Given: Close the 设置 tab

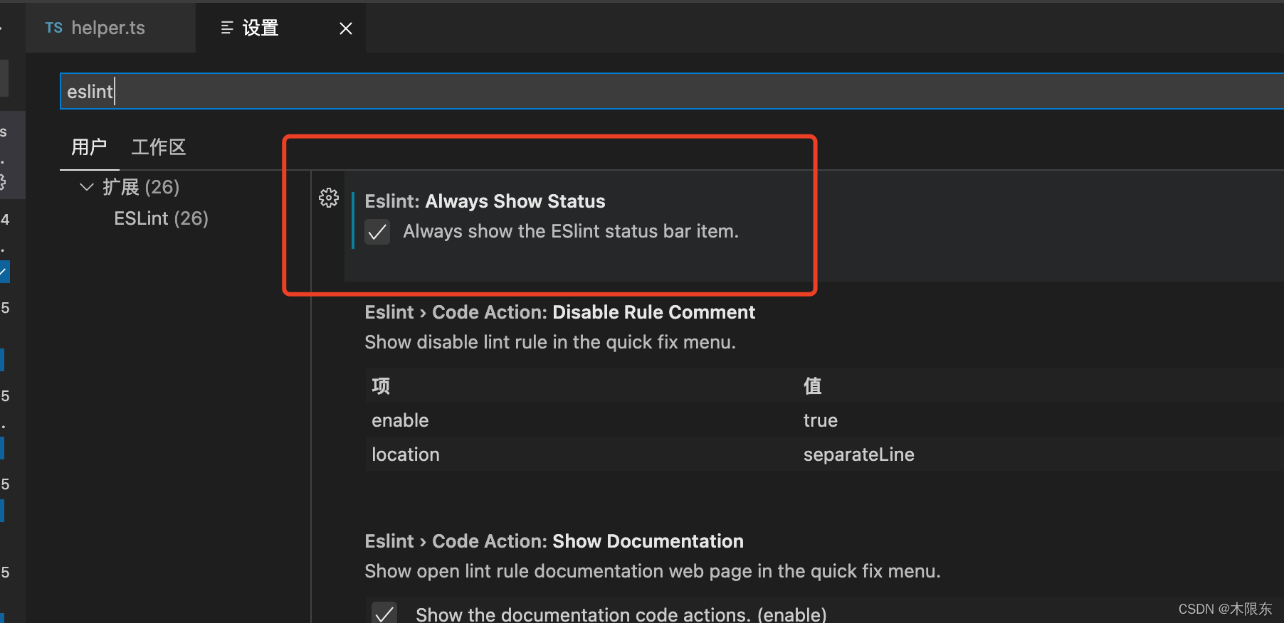Looking at the screenshot, I should coord(346,28).
